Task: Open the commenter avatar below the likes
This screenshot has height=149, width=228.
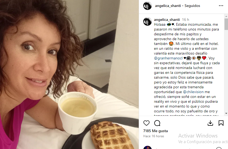Action: point(148,148)
